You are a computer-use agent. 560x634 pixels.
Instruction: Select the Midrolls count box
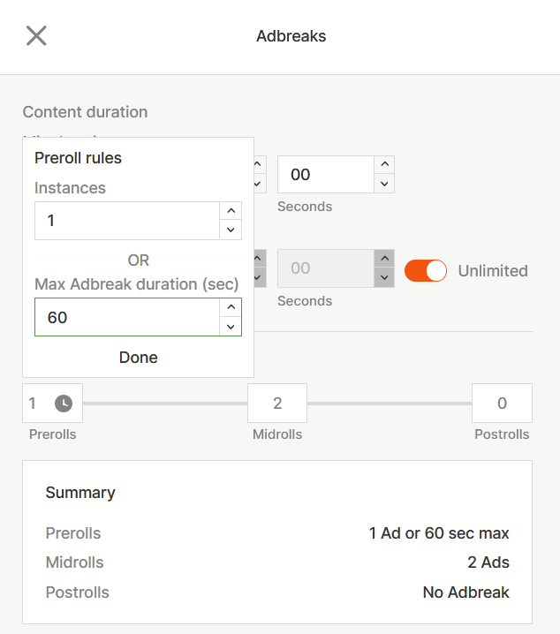[277, 404]
